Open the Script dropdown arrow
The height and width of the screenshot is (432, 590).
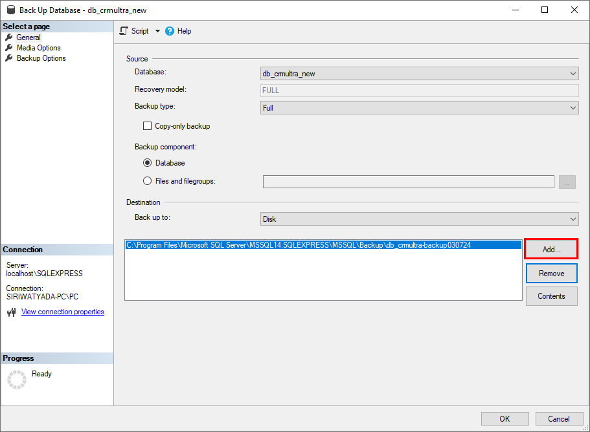157,31
